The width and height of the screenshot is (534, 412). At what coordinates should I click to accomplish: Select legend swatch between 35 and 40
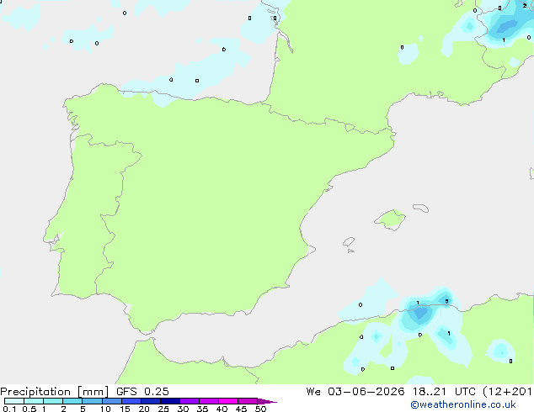click(208, 401)
